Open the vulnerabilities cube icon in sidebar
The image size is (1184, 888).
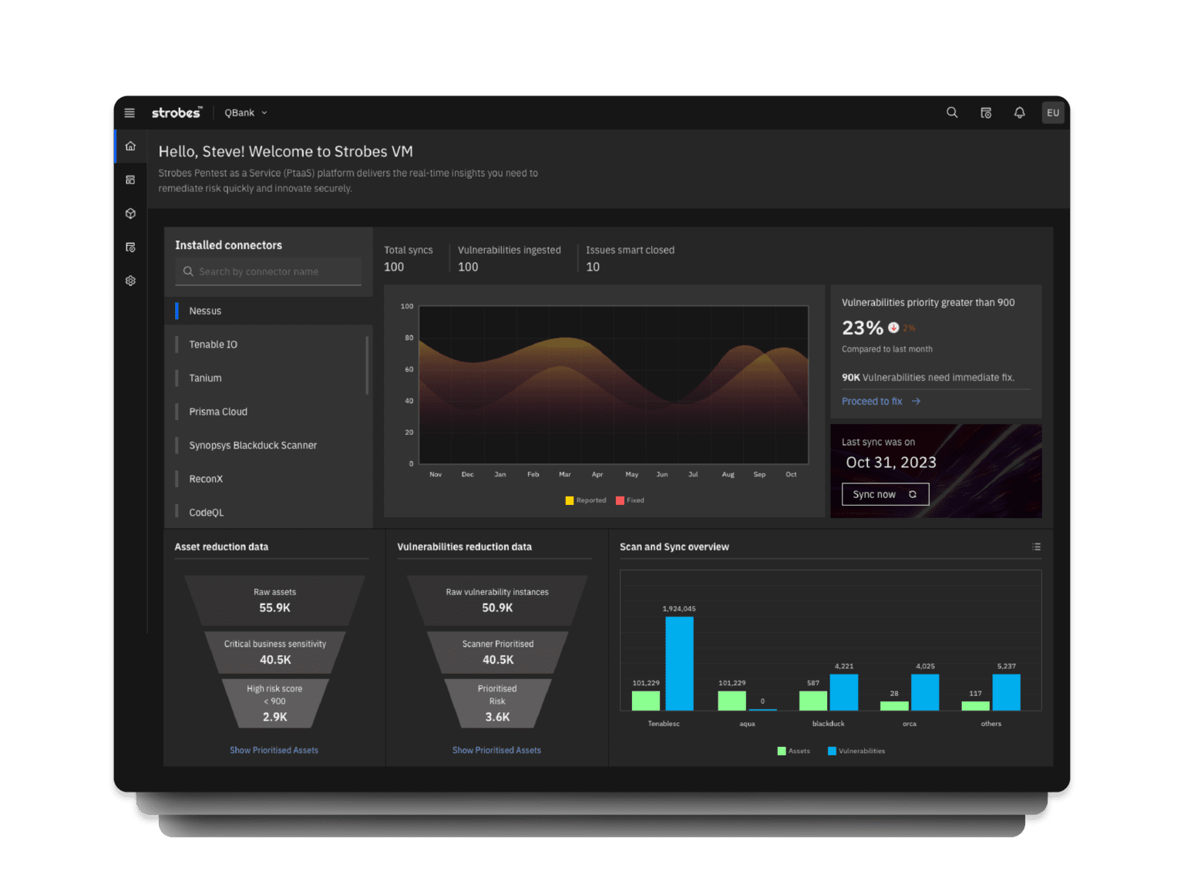point(130,214)
